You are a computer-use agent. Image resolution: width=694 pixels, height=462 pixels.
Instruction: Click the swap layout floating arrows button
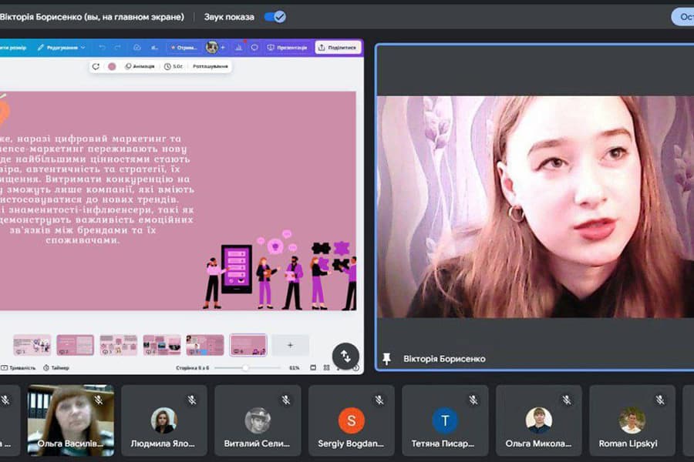(x=345, y=355)
